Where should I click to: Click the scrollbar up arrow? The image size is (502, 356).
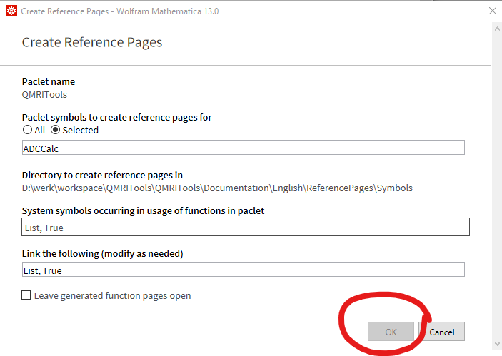tap(497, 29)
